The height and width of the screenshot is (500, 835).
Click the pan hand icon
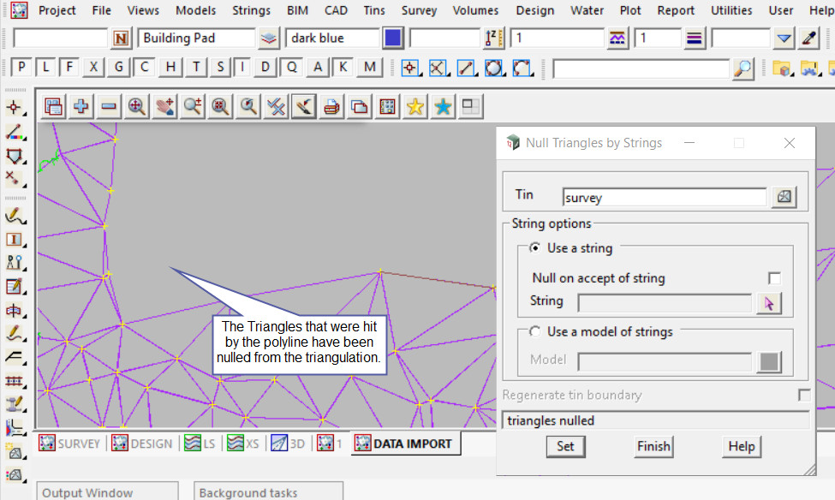click(x=164, y=107)
